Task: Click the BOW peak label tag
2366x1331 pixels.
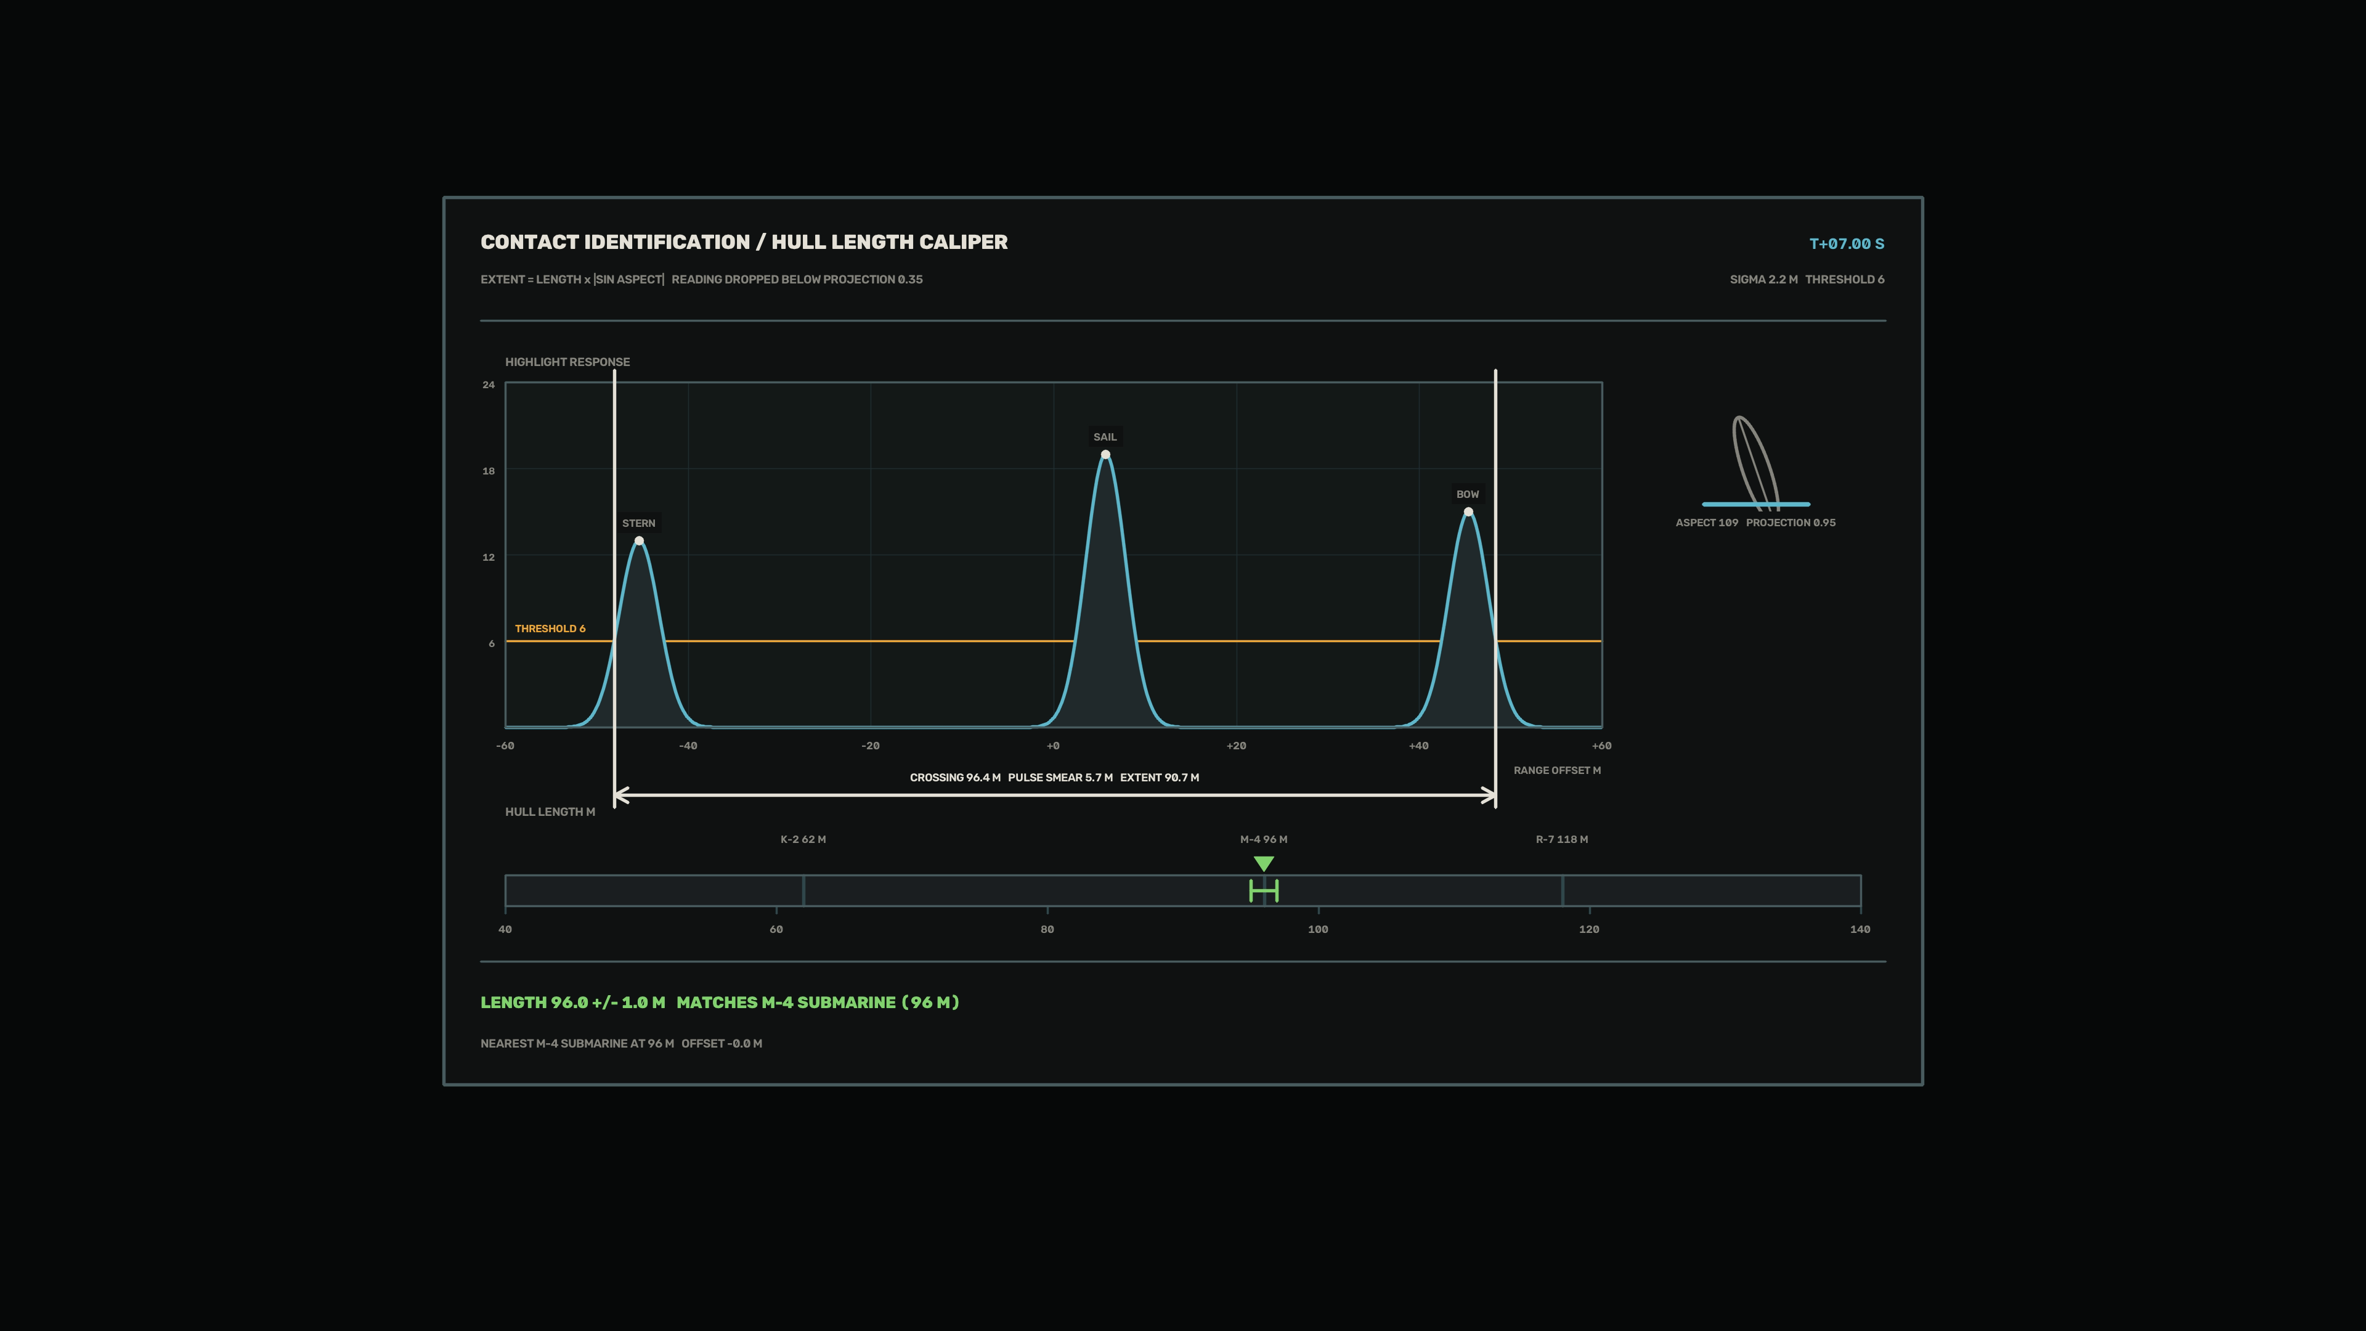Action: coord(1468,494)
